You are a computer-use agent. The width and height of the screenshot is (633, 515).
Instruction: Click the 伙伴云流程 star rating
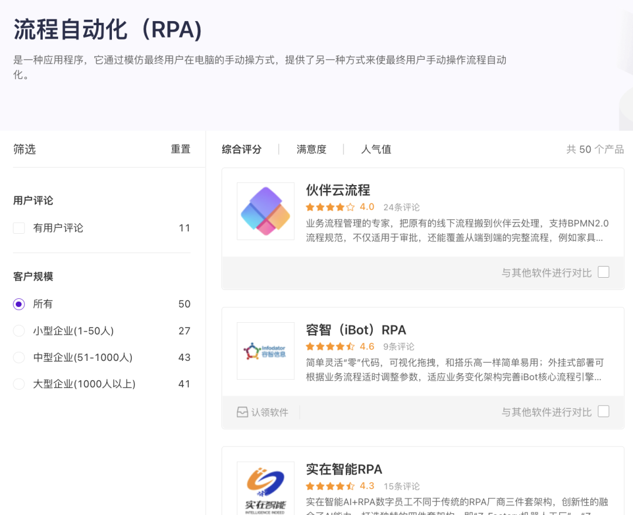(330, 207)
